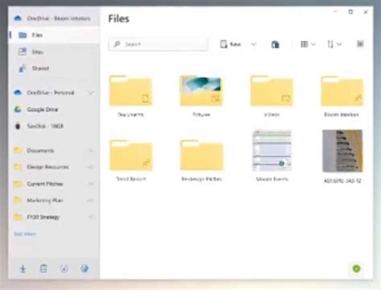Open the Shared section in the sidebar
Screen dimensions: 381x290
[54, 68]
